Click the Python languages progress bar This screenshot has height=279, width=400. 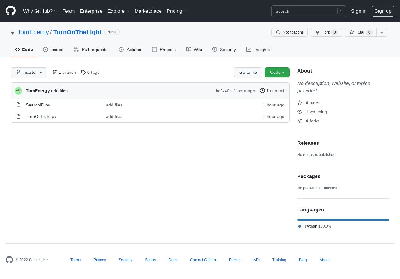coord(343,220)
